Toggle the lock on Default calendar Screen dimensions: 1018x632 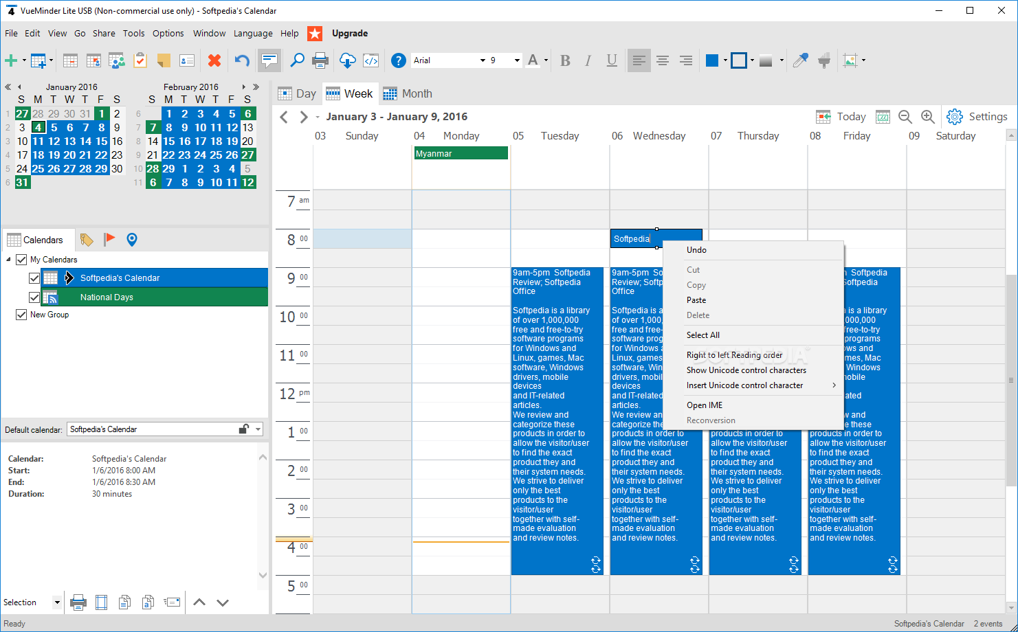point(243,429)
